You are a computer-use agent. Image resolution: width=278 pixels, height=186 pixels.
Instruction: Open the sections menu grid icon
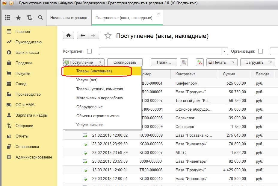[7, 18]
